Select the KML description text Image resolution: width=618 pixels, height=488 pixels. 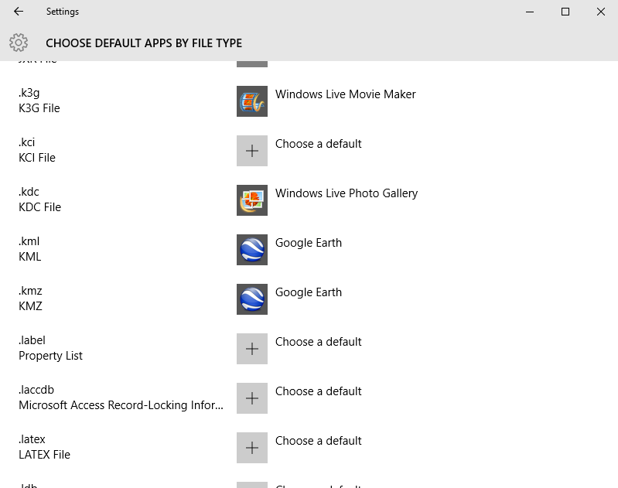pos(30,257)
